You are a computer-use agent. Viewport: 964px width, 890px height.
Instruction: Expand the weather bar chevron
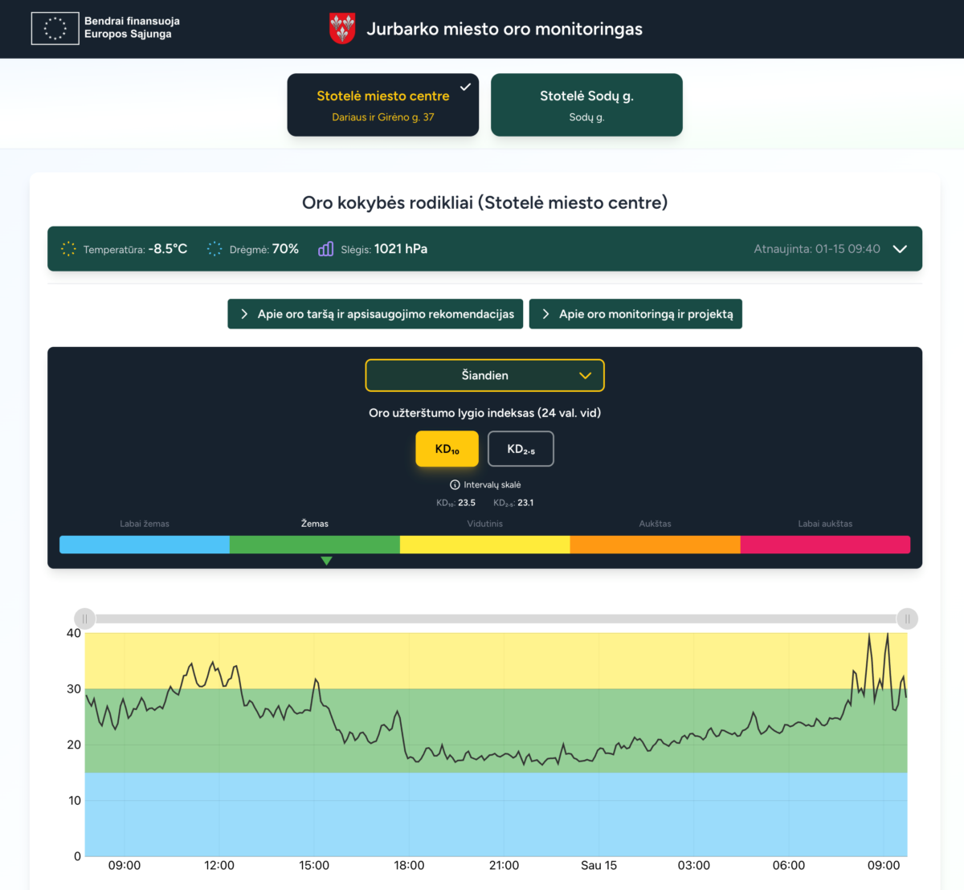(x=901, y=249)
